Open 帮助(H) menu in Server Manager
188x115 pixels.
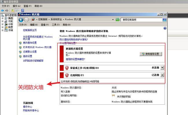click(38, 6)
